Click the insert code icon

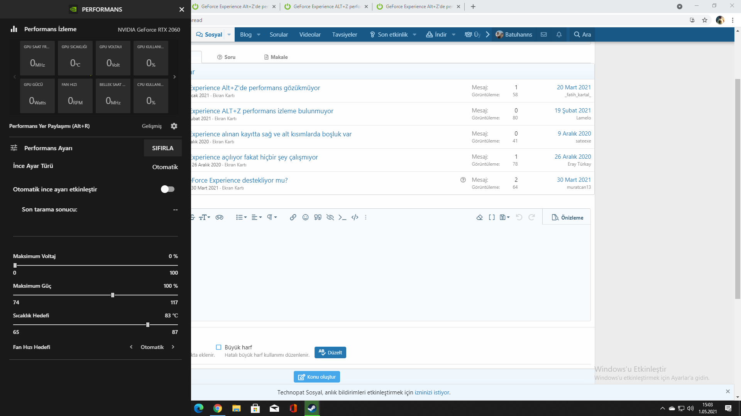[355, 217]
